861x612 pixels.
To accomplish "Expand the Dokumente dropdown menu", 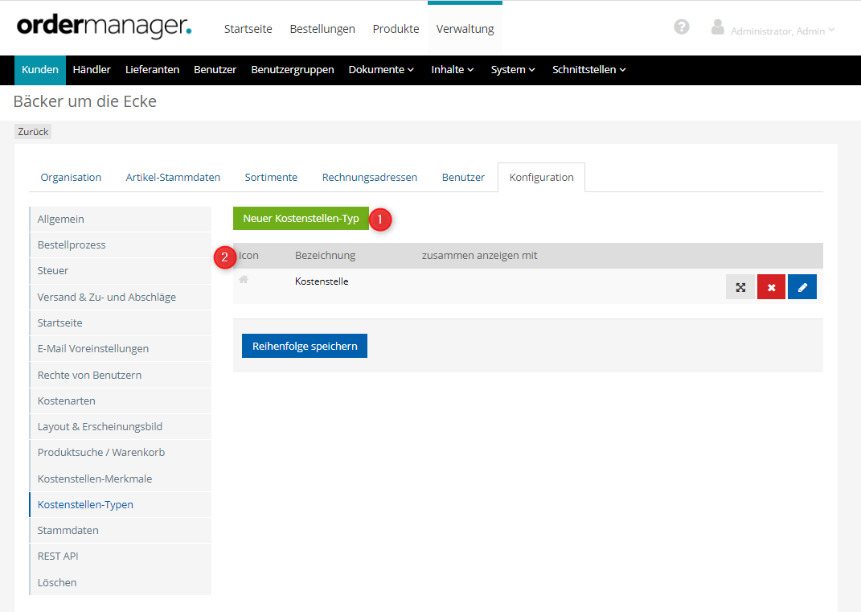I will 381,70.
